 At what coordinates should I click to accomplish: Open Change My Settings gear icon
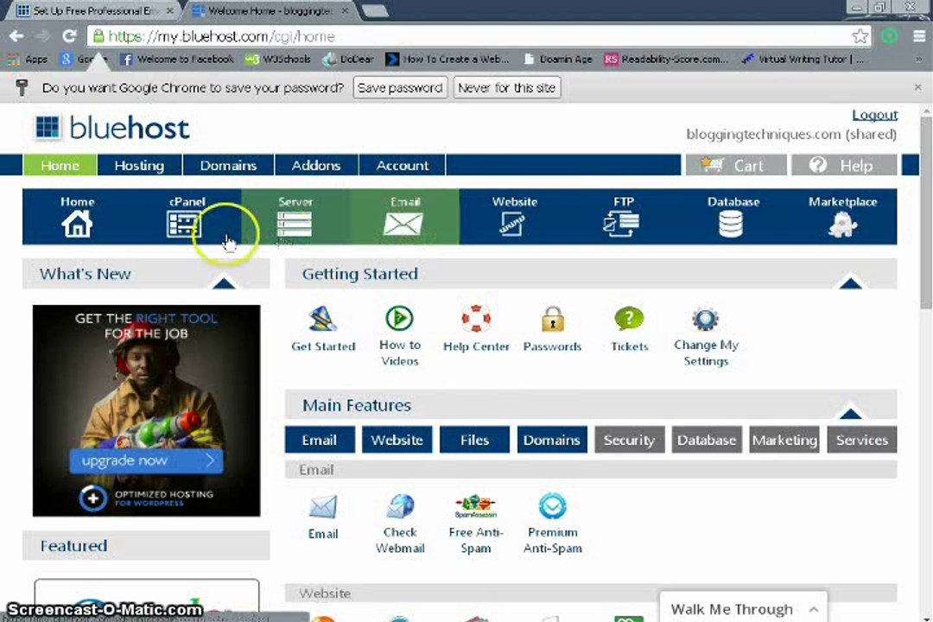(x=706, y=319)
